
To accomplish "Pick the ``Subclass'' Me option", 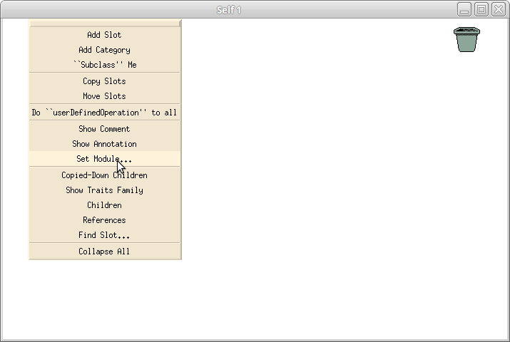I will pos(104,65).
